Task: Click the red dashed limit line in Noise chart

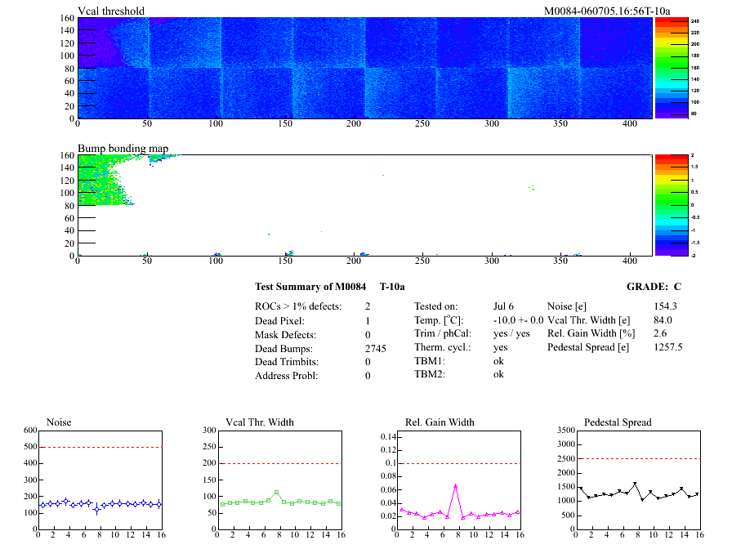Action: tap(100, 447)
